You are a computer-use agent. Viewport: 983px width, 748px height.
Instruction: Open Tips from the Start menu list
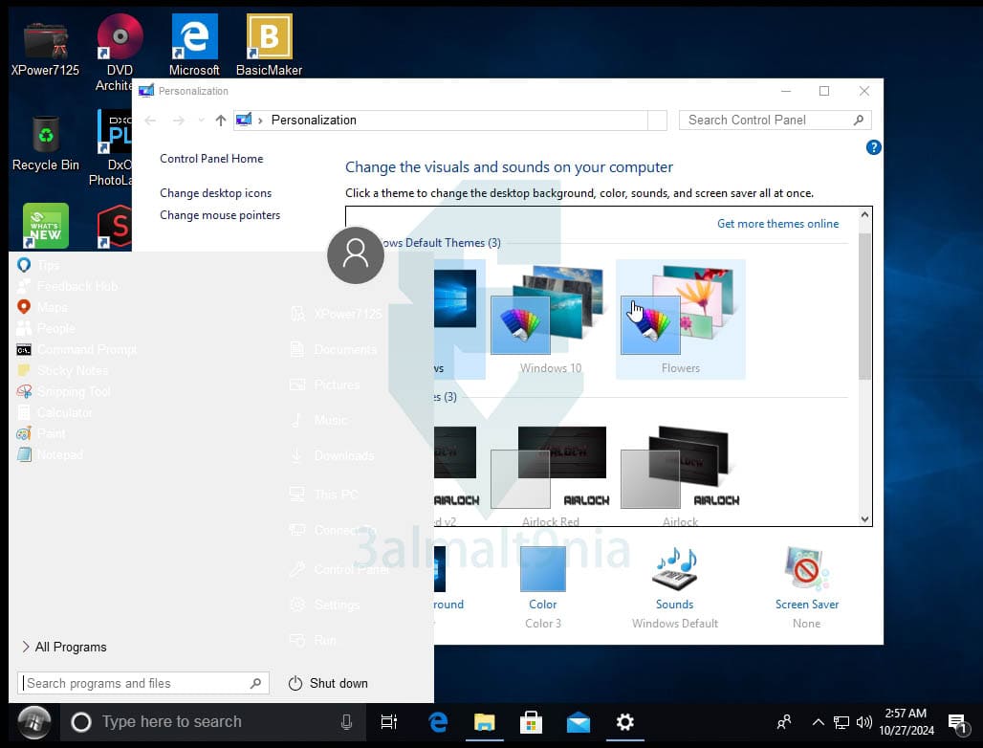(39, 265)
